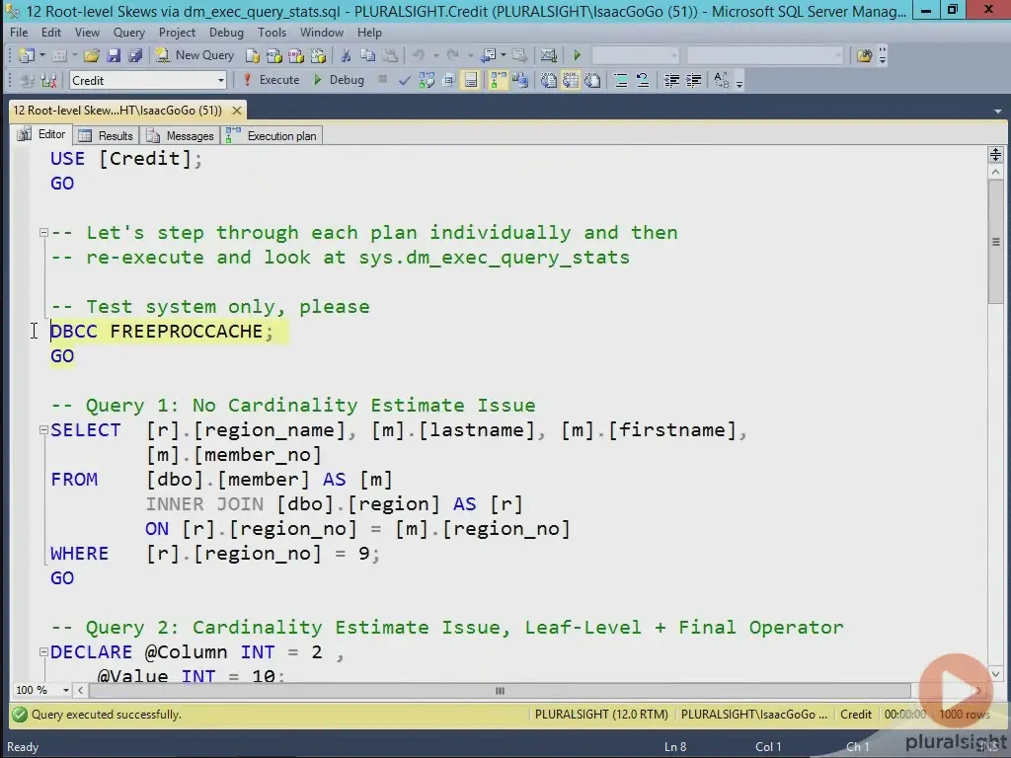The image size is (1011, 758).
Task: Click the Save All icon
Action: pos(135,55)
